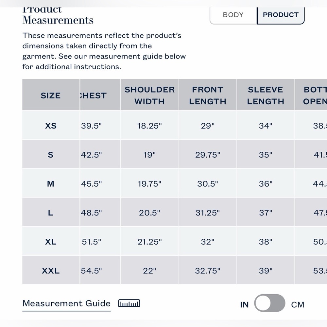Switch to the BODY tab
The height and width of the screenshot is (327, 327).
pyautogui.click(x=233, y=15)
